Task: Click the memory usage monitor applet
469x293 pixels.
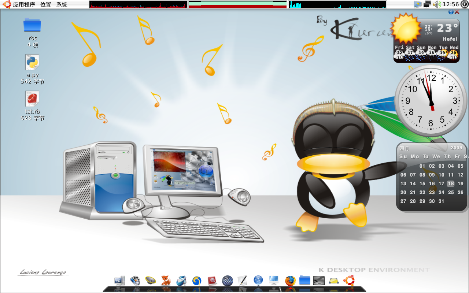Action: (x=238, y=4)
